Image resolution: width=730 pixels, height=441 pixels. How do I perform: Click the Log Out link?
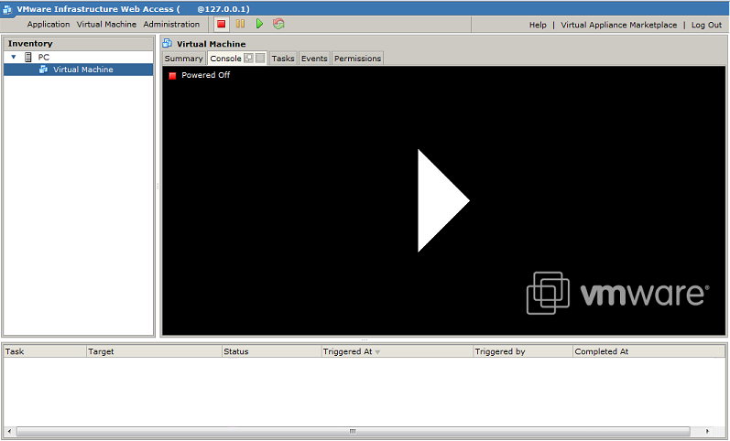(x=706, y=25)
